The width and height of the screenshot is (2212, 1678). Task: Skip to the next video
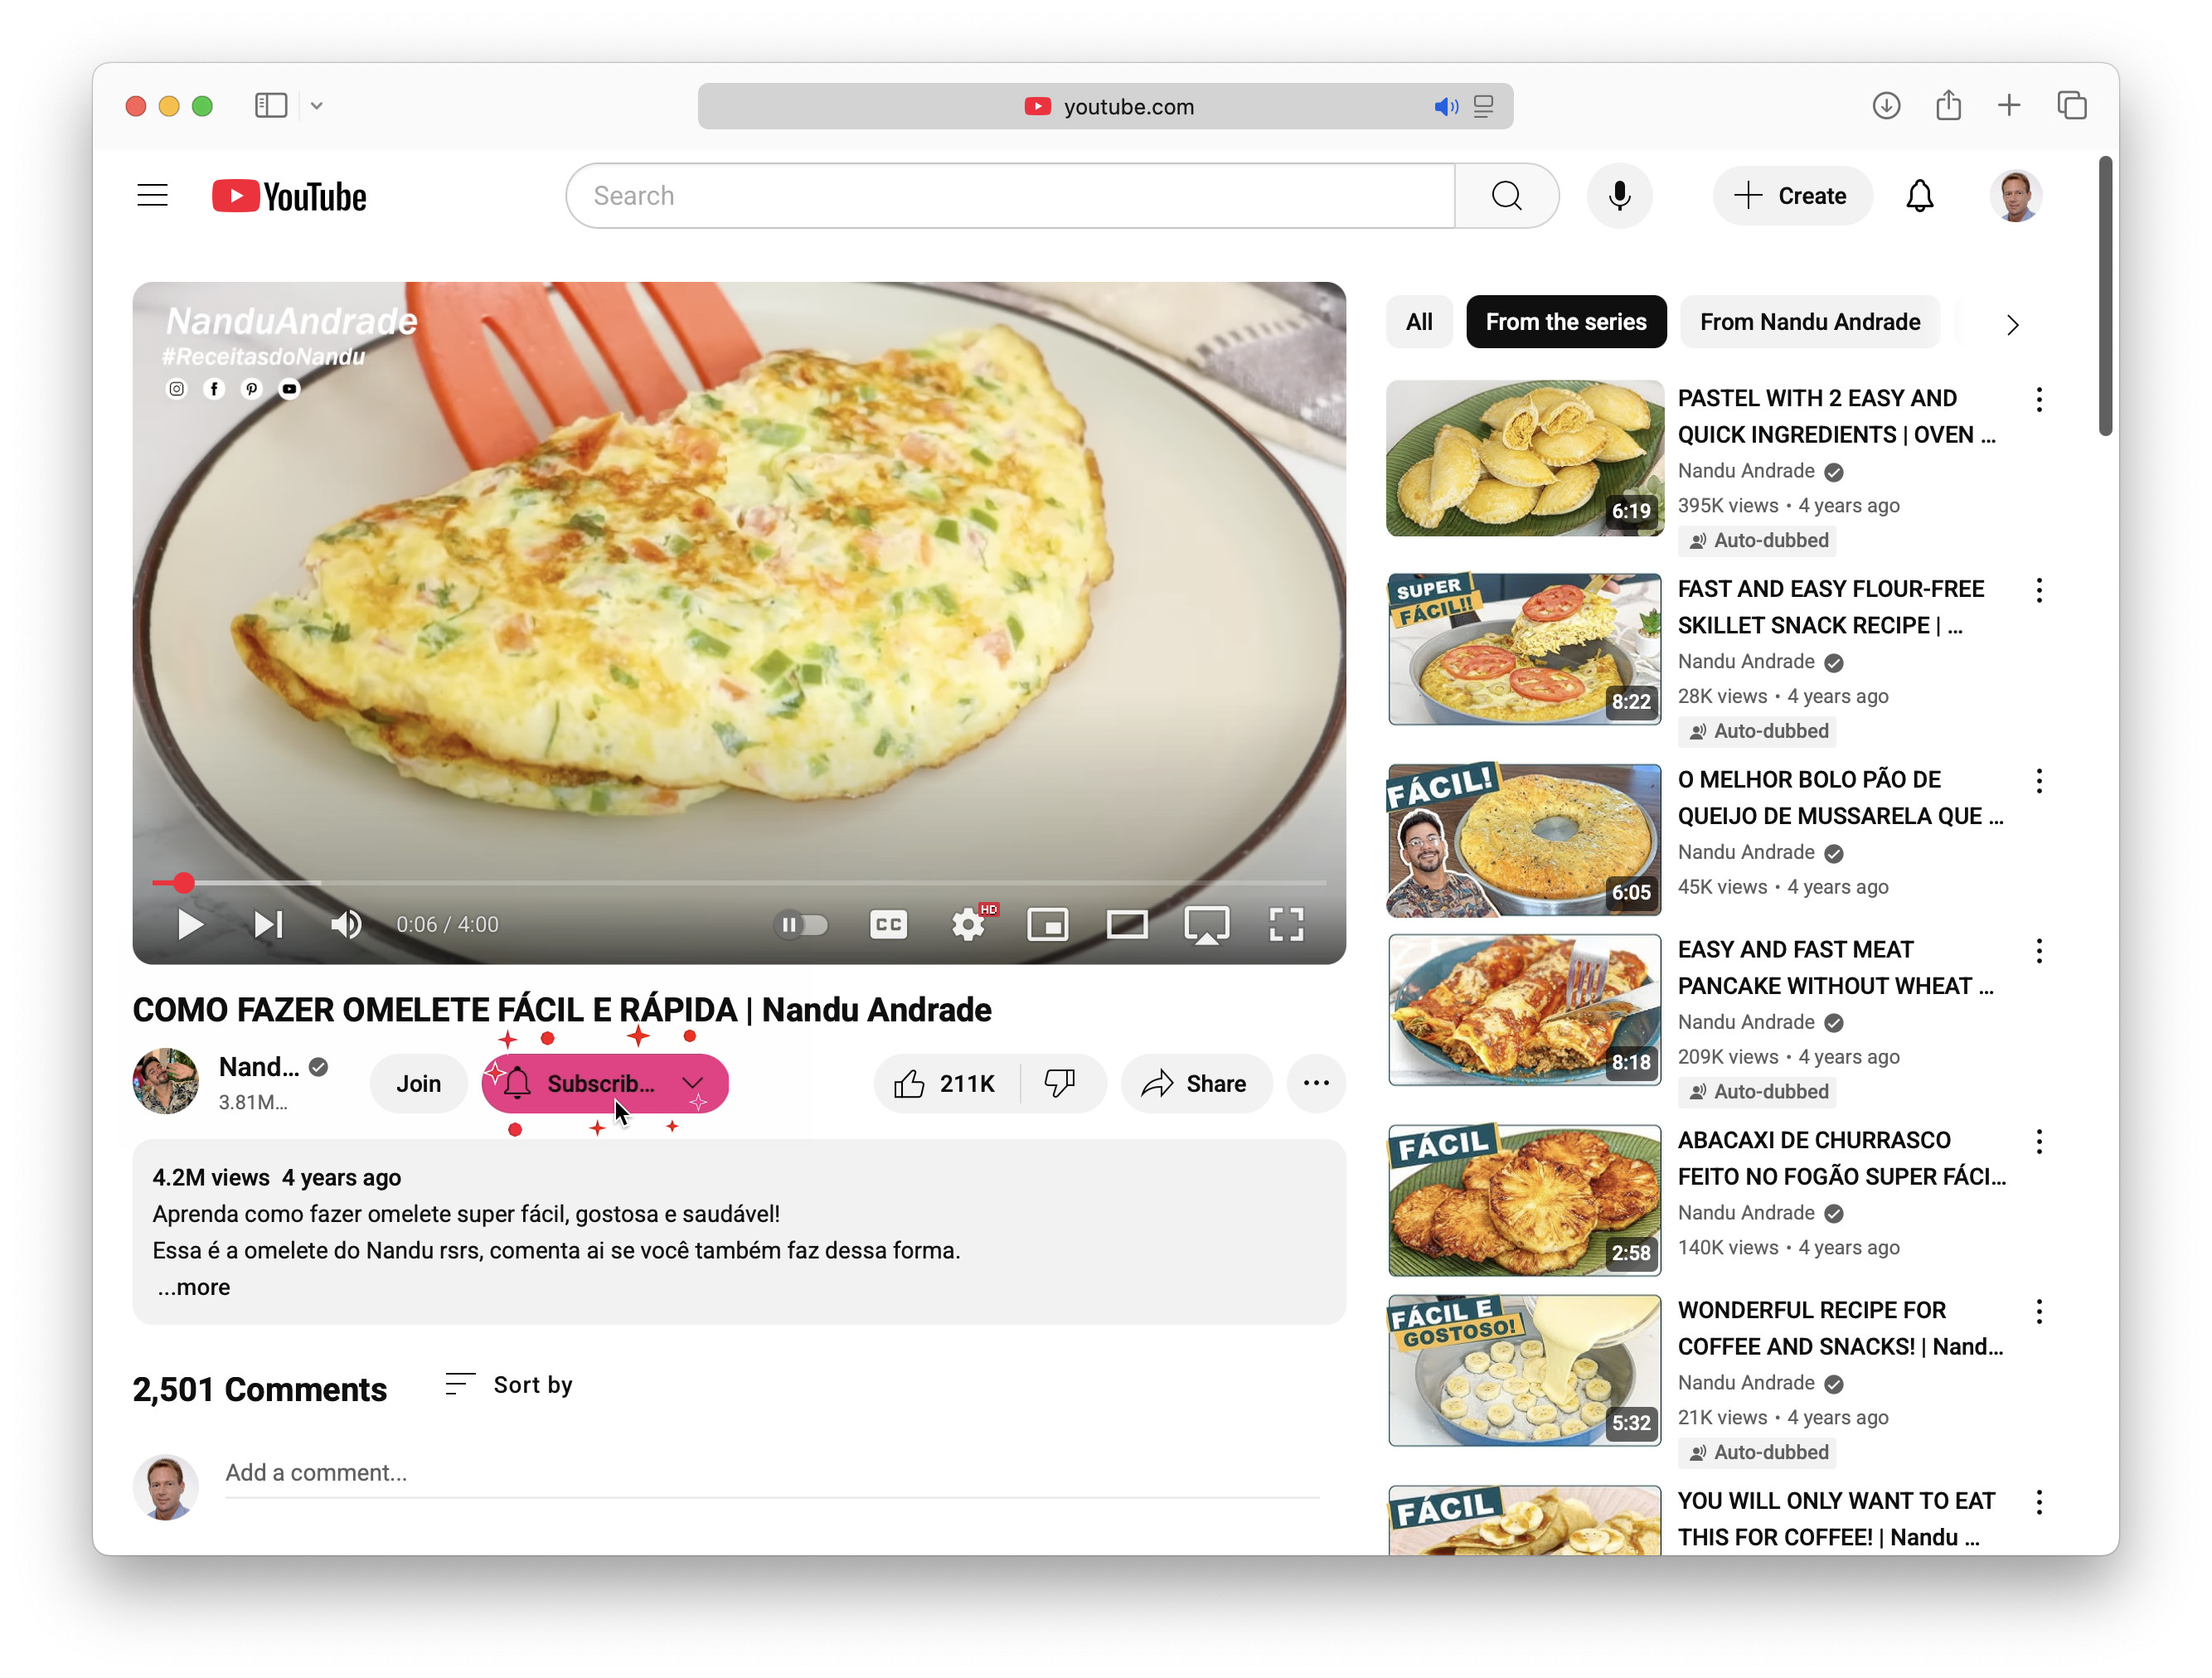coord(268,925)
